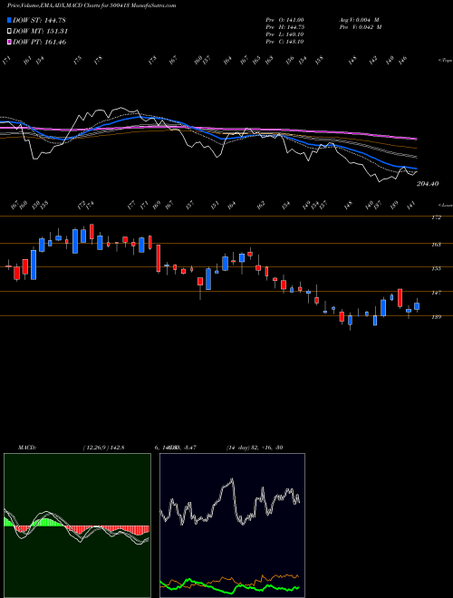
Task: Click the white DOW MT legend swatch
Action: coord(10,32)
